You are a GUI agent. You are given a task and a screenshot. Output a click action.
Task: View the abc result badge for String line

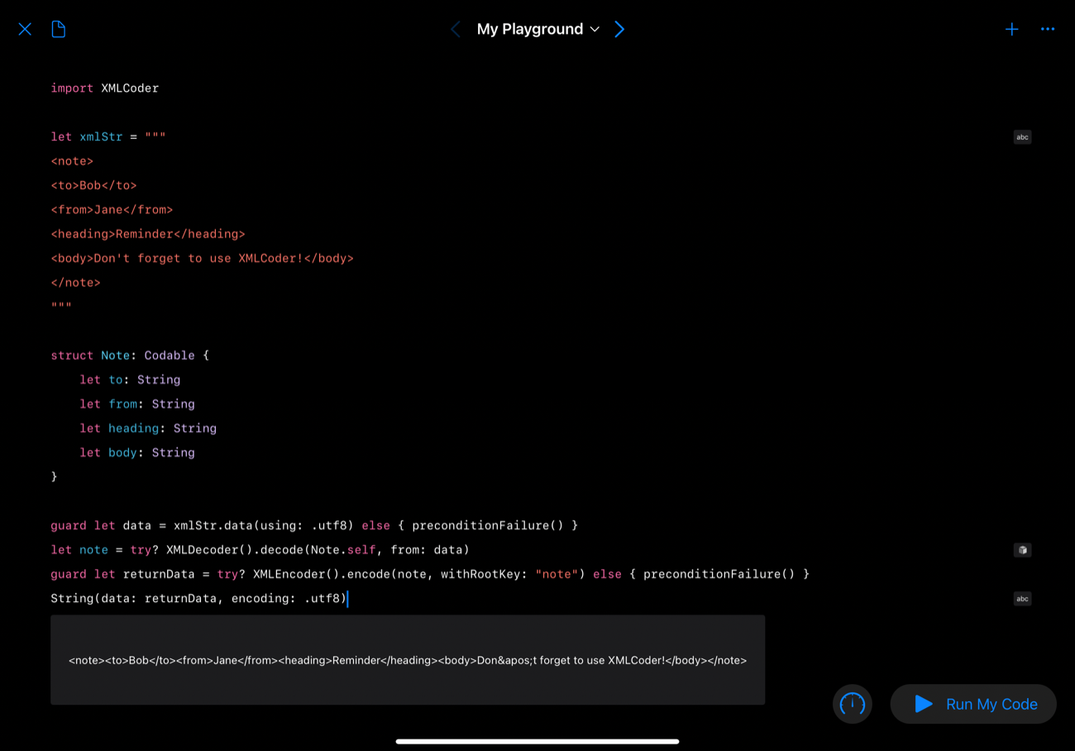coord(1023,599)
